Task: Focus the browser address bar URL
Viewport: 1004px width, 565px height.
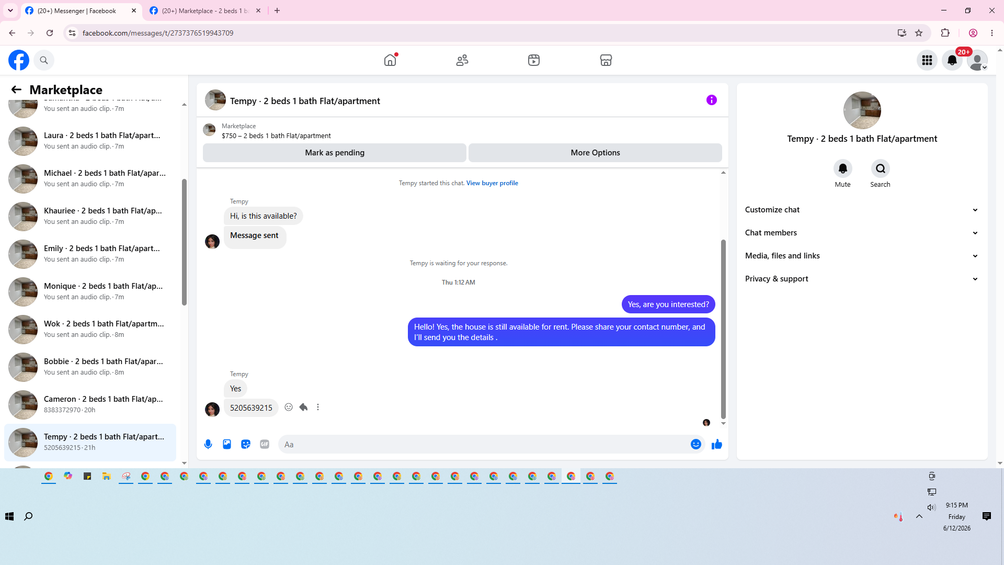Action: (x=158, y=33)
